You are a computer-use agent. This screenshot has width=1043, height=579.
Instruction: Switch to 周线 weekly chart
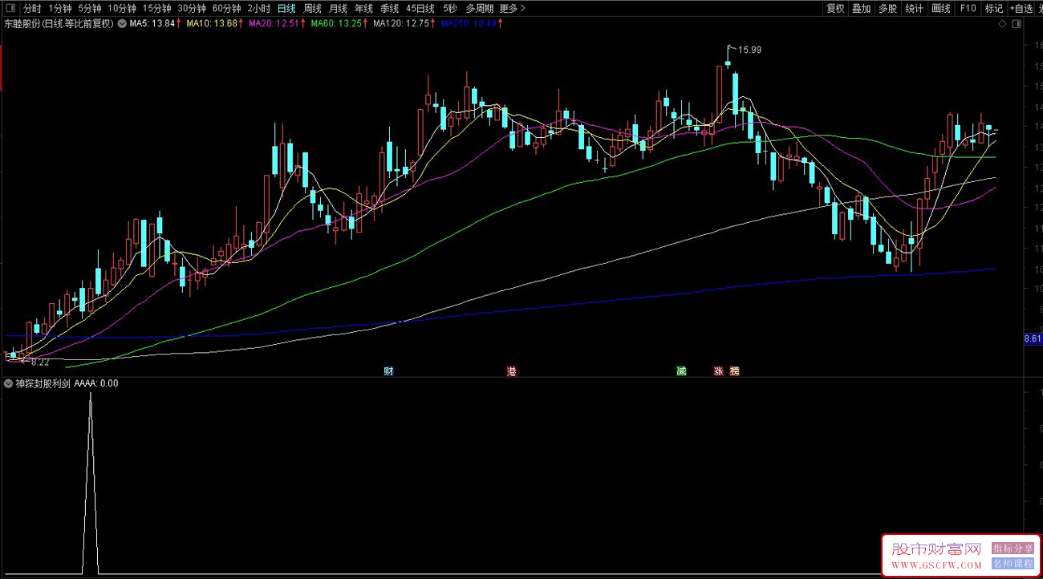click(x=312, y=8)
